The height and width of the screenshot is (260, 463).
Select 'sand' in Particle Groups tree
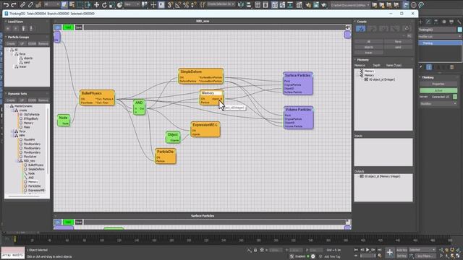click(27, 63)
